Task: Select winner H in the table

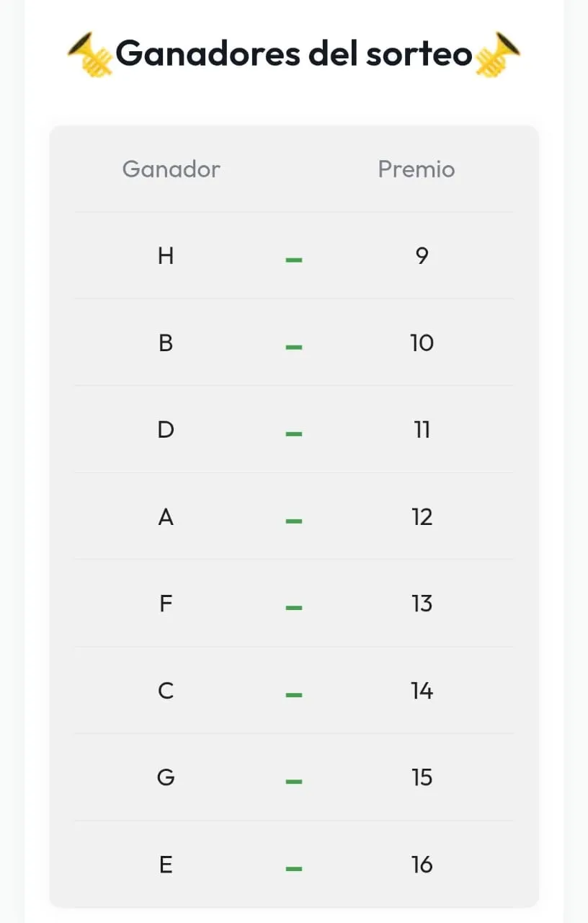Action: (x=166, y=255)
